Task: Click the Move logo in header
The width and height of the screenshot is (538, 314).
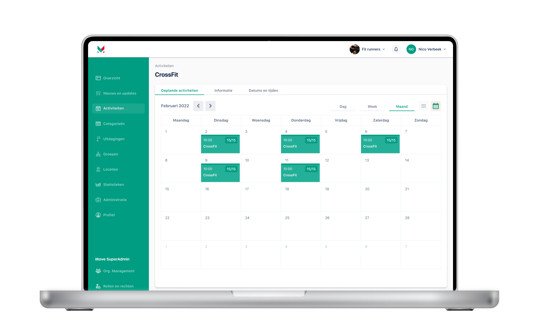Action: click(x=101, y=49)
